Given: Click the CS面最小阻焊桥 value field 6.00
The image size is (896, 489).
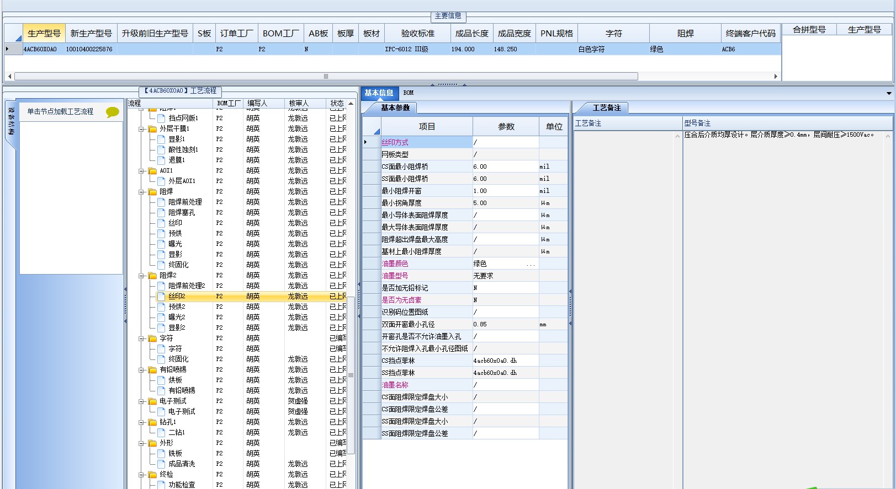Looking at the screenshot, I should click(x=506, y=166).
